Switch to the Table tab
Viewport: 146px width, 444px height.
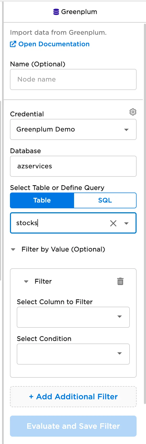[42, 200]
